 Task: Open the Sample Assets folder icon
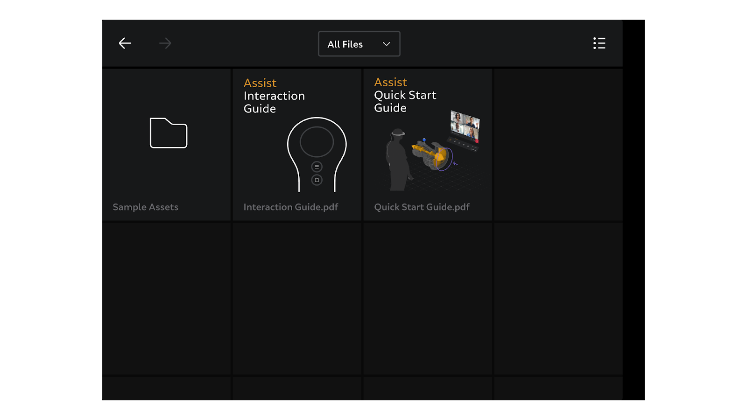pos(168,133)
